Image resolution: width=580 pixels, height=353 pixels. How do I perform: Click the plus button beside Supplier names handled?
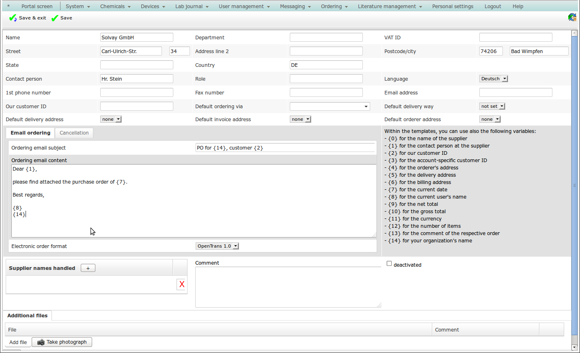click(88, 268)
